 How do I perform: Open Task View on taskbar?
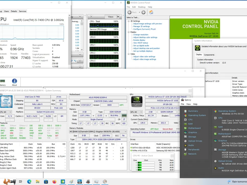click(x=20, y=181)
